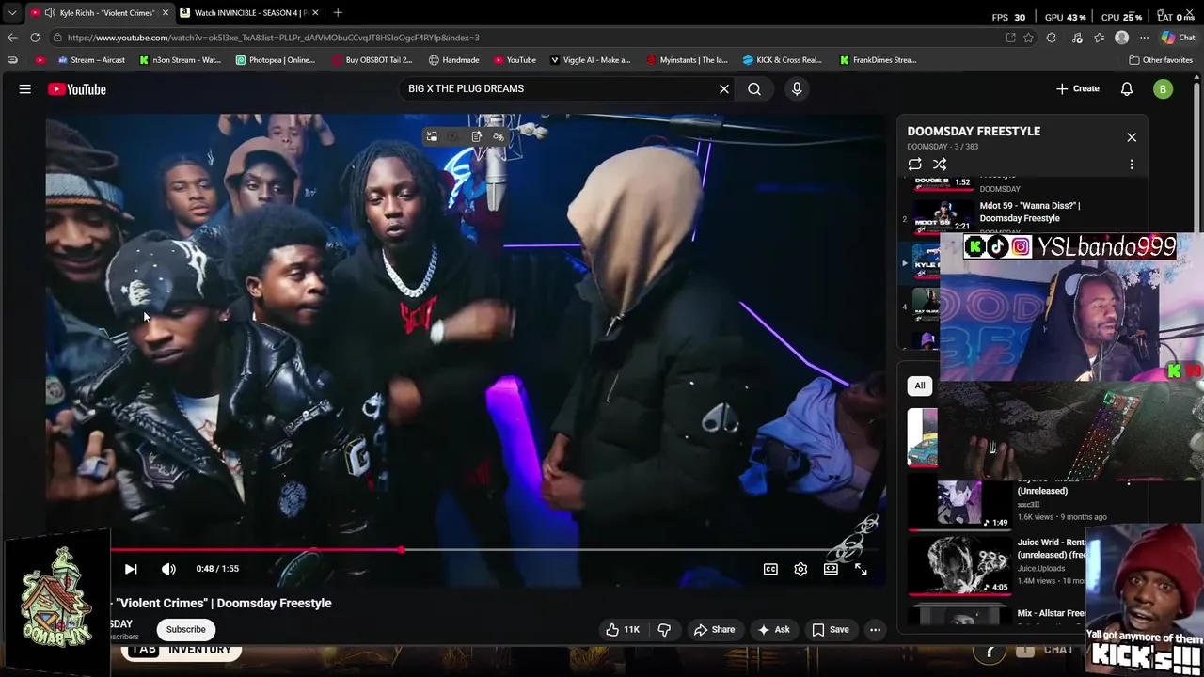
Task: Open Handmade bookmark
Action: click(453, 60)
